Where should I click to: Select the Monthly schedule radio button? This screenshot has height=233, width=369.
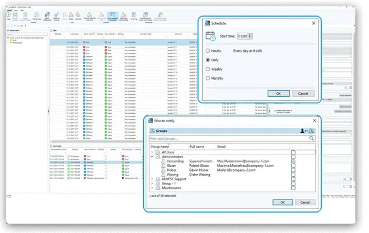208,78
